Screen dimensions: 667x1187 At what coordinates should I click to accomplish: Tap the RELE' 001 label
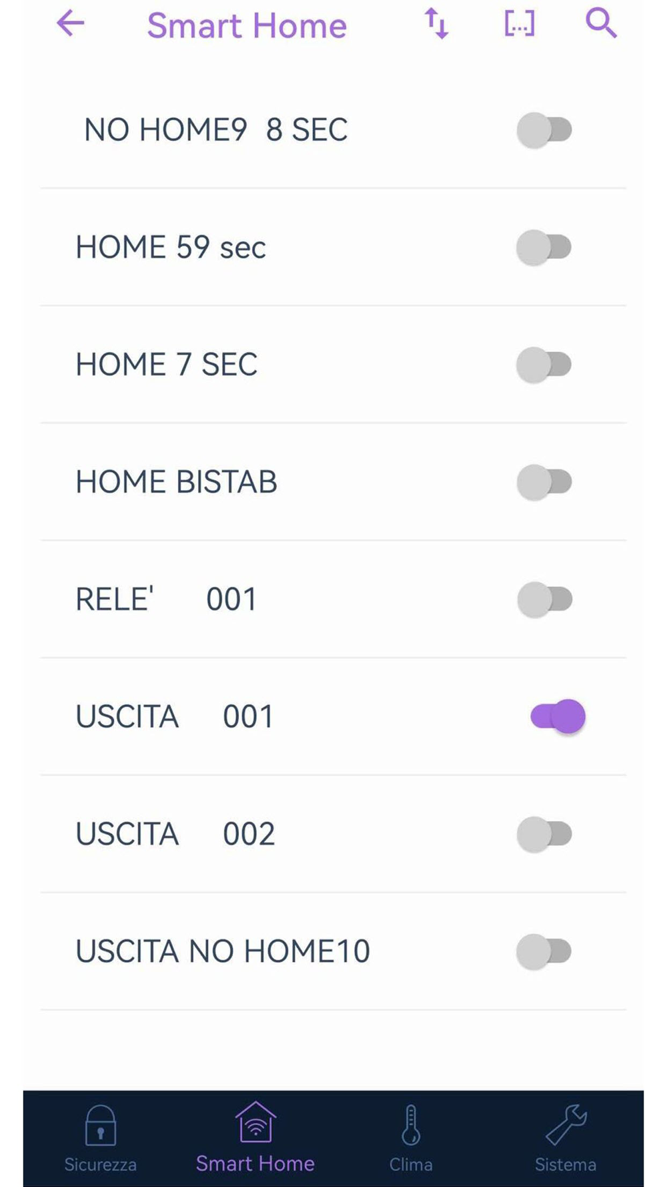click(166, 600)
